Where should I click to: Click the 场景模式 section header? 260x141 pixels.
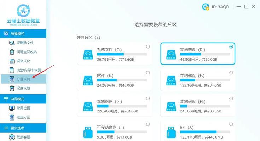tap(23, 33)
